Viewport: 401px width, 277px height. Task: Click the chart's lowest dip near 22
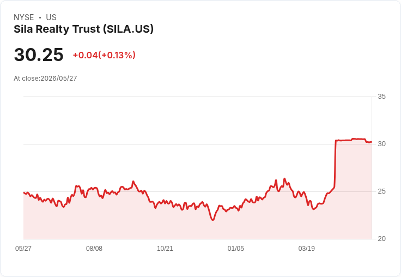click(213, 219)
